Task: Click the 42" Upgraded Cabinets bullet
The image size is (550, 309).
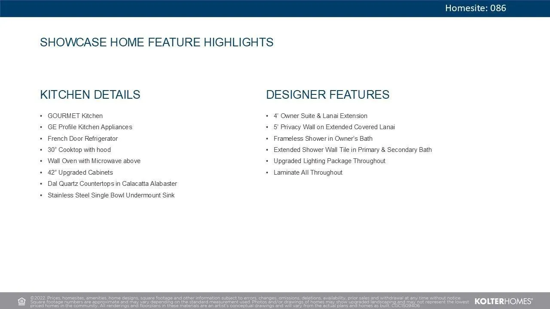Action: tap(80, 173)
